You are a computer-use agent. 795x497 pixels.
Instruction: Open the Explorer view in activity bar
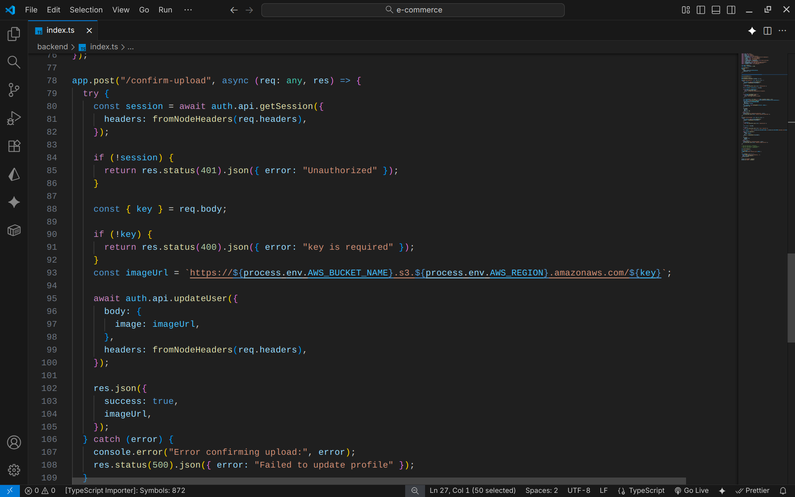click(14, 34)
